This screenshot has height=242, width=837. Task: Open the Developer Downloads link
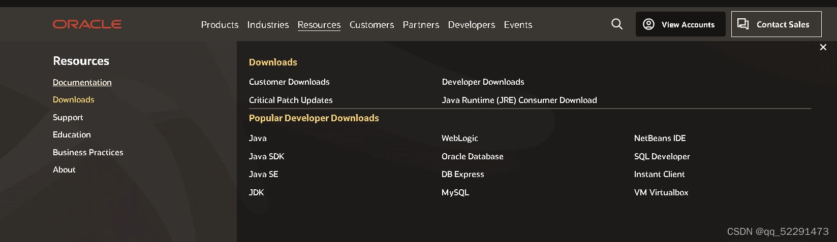pyautogui.click(x=483, y=82)
